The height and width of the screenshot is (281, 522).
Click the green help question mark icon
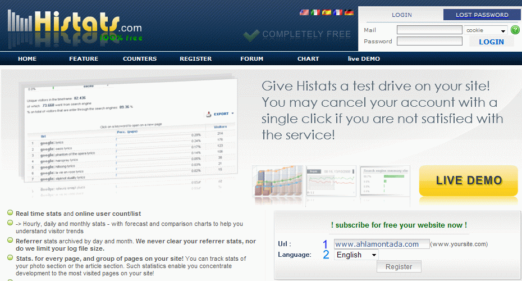pyautogui.click(x=515, y=30)
